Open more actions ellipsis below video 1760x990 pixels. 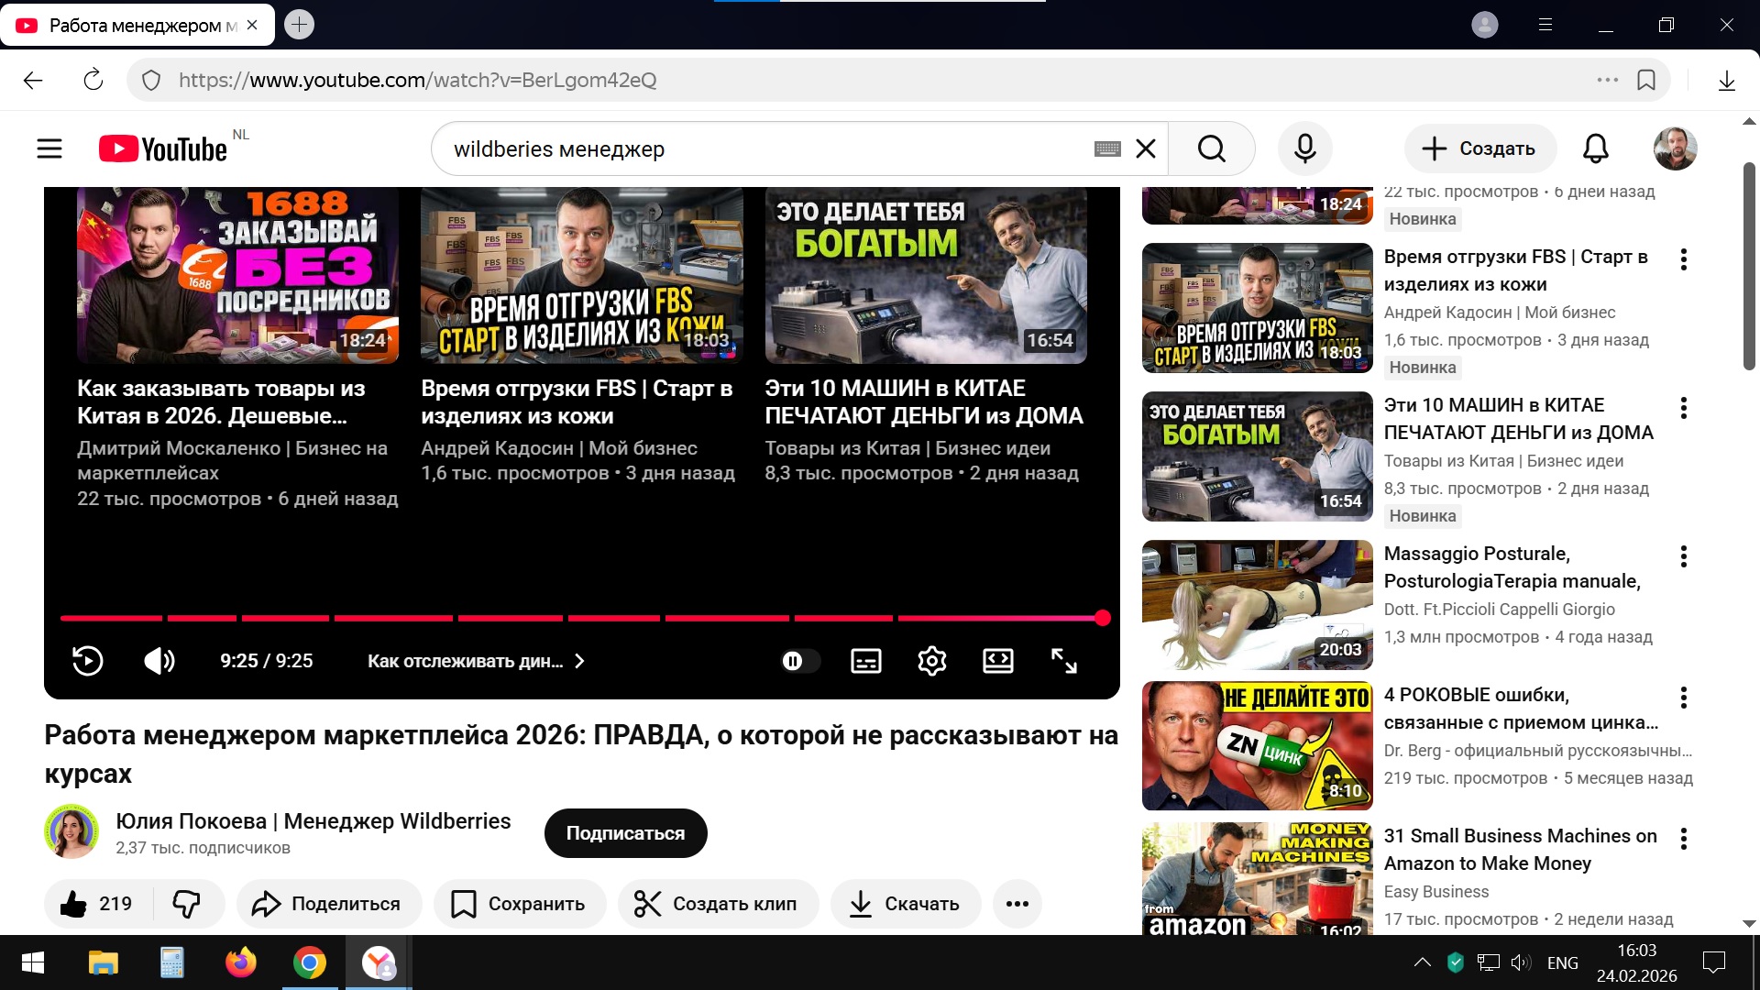[x=1017, y=904]
